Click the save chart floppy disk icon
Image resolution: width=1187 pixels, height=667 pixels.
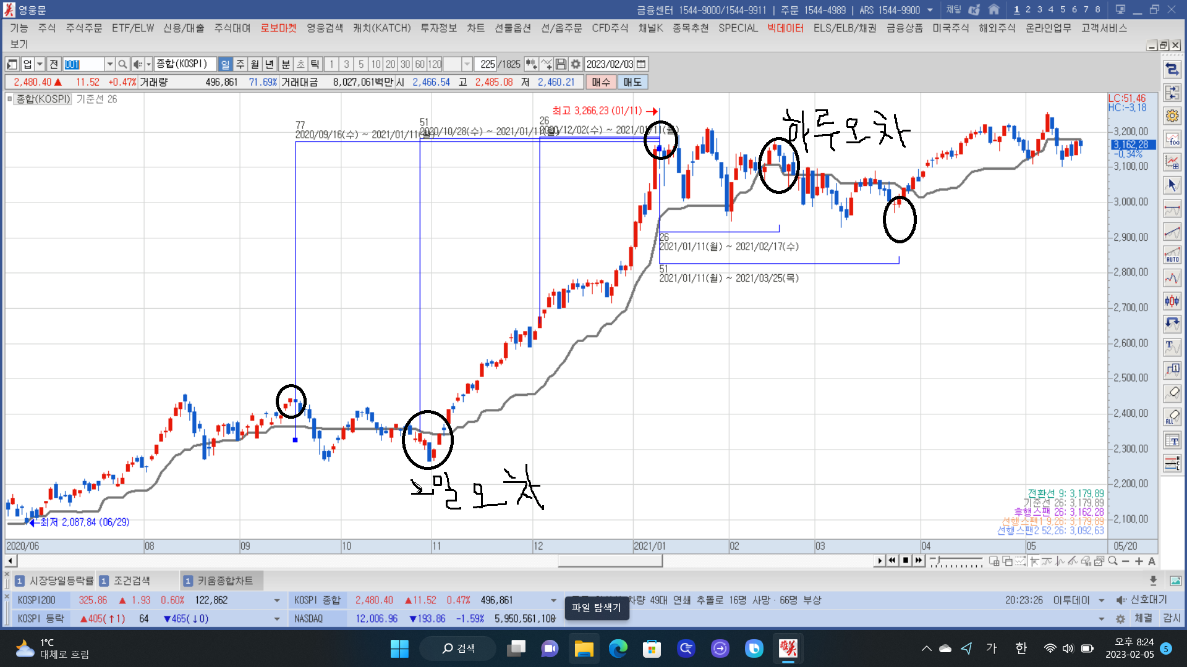point(561,64)
